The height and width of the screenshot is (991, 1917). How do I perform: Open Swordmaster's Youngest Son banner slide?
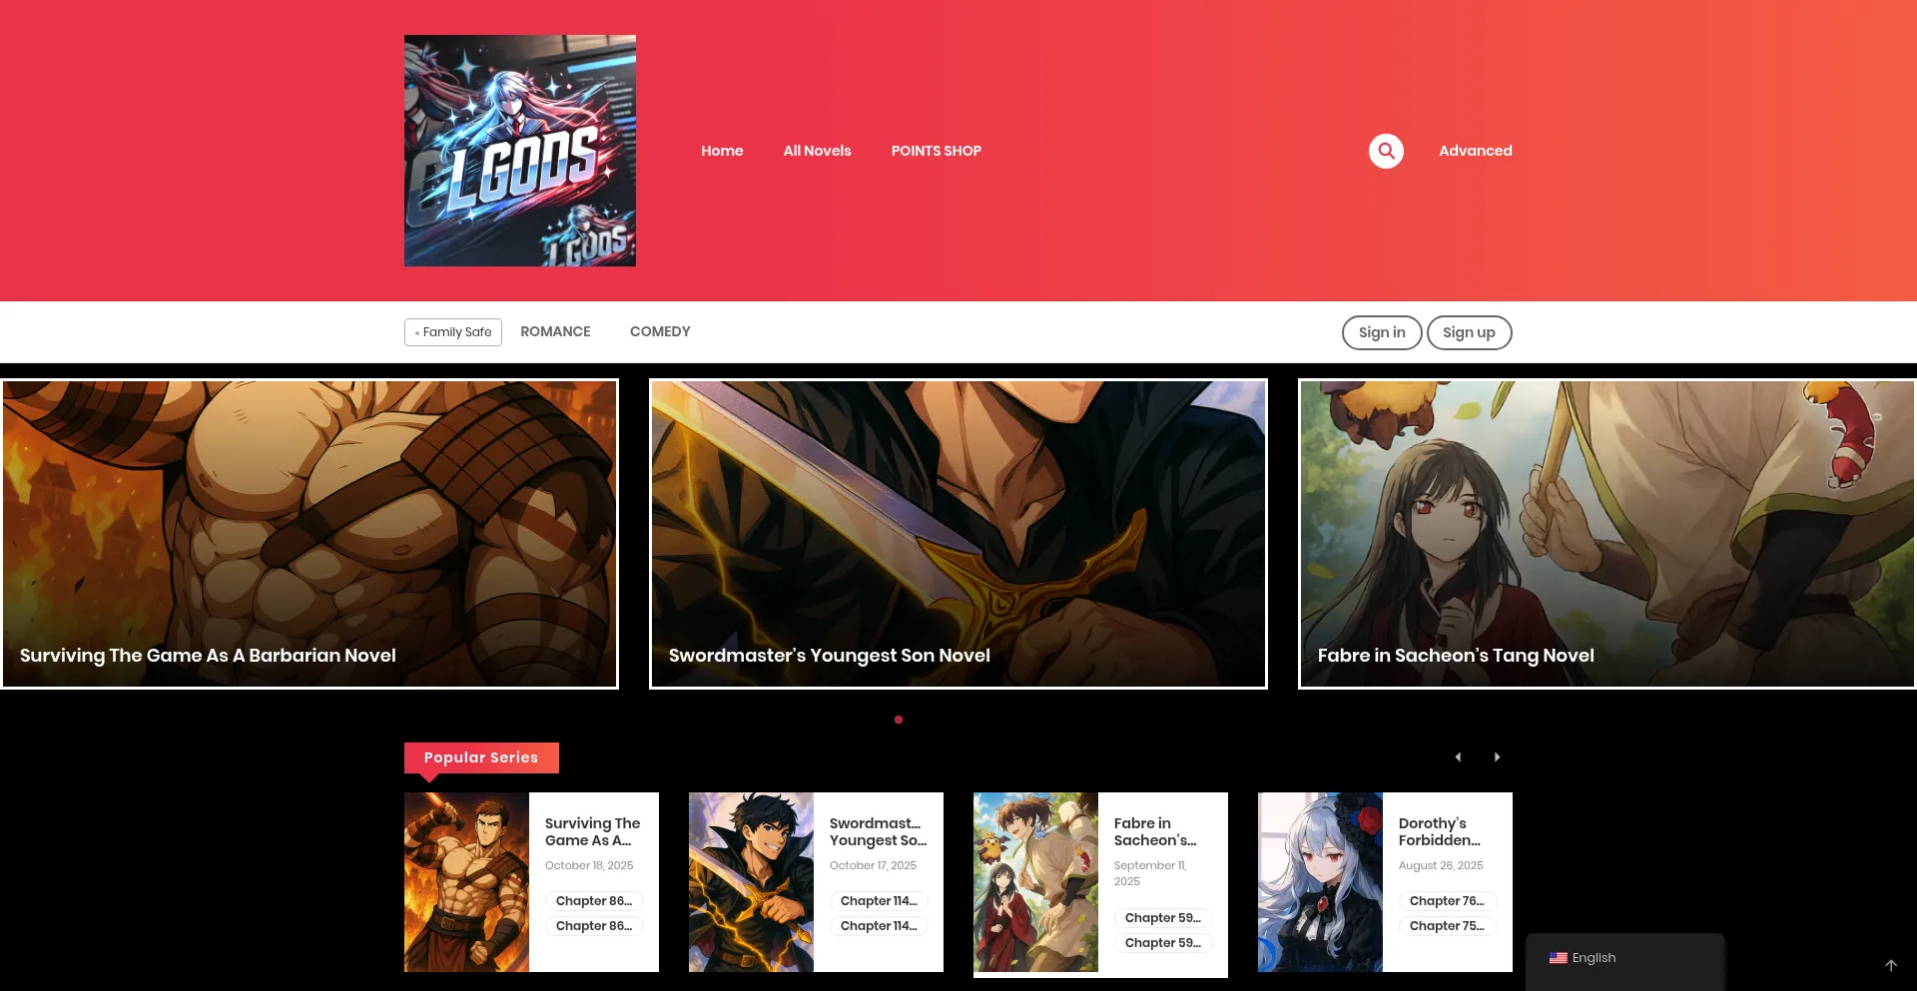point(958,534)
